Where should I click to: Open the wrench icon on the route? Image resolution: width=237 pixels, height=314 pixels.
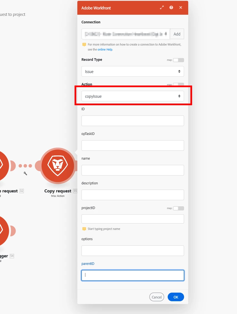click(x=25, y=174)
